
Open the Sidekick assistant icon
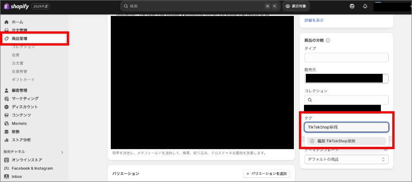(352, 6)
